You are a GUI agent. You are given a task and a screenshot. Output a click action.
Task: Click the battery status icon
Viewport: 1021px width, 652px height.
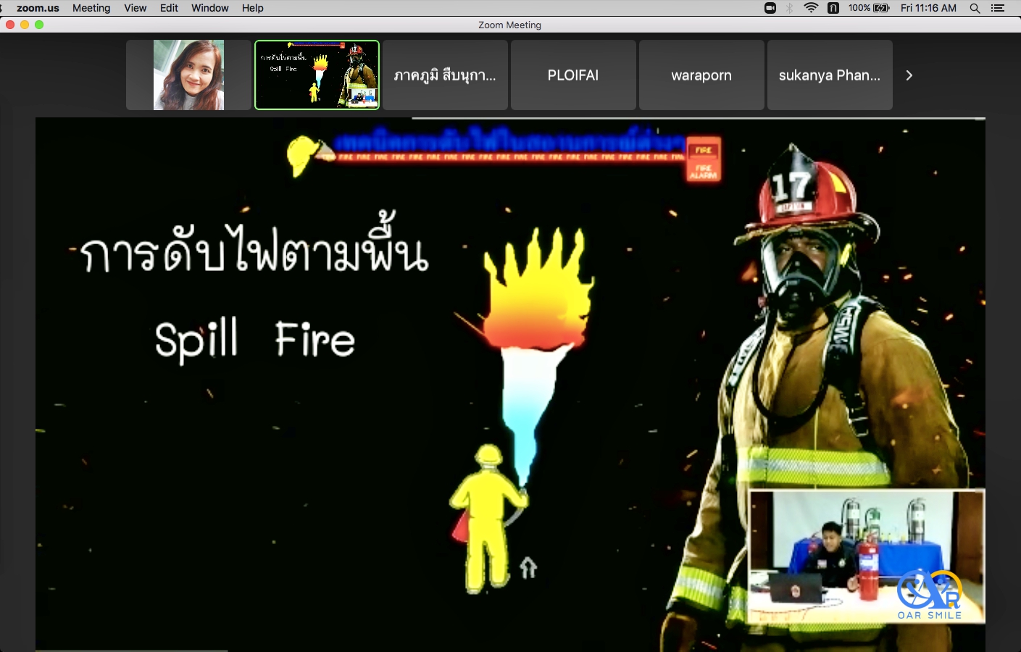[x=881, y=8]
